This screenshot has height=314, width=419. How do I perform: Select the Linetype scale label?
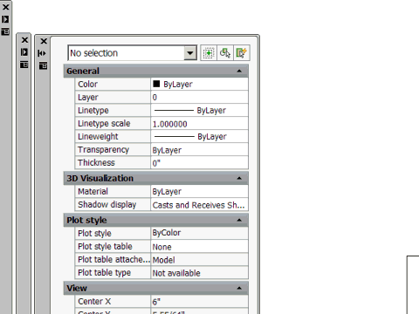point(104,124)
